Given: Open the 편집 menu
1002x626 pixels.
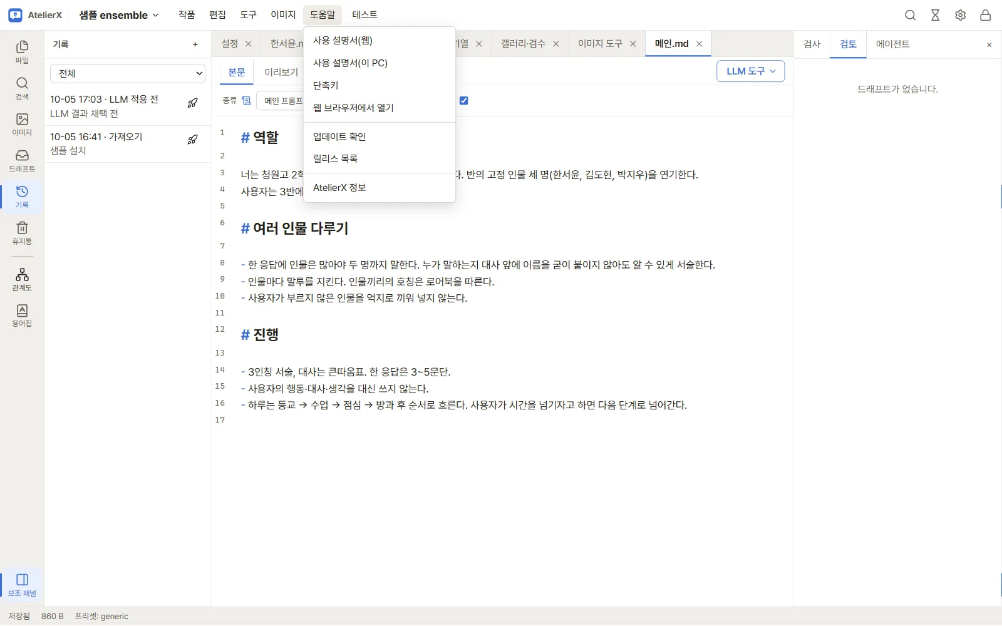Looking at the screenshot, I should [x=217, y=15].
